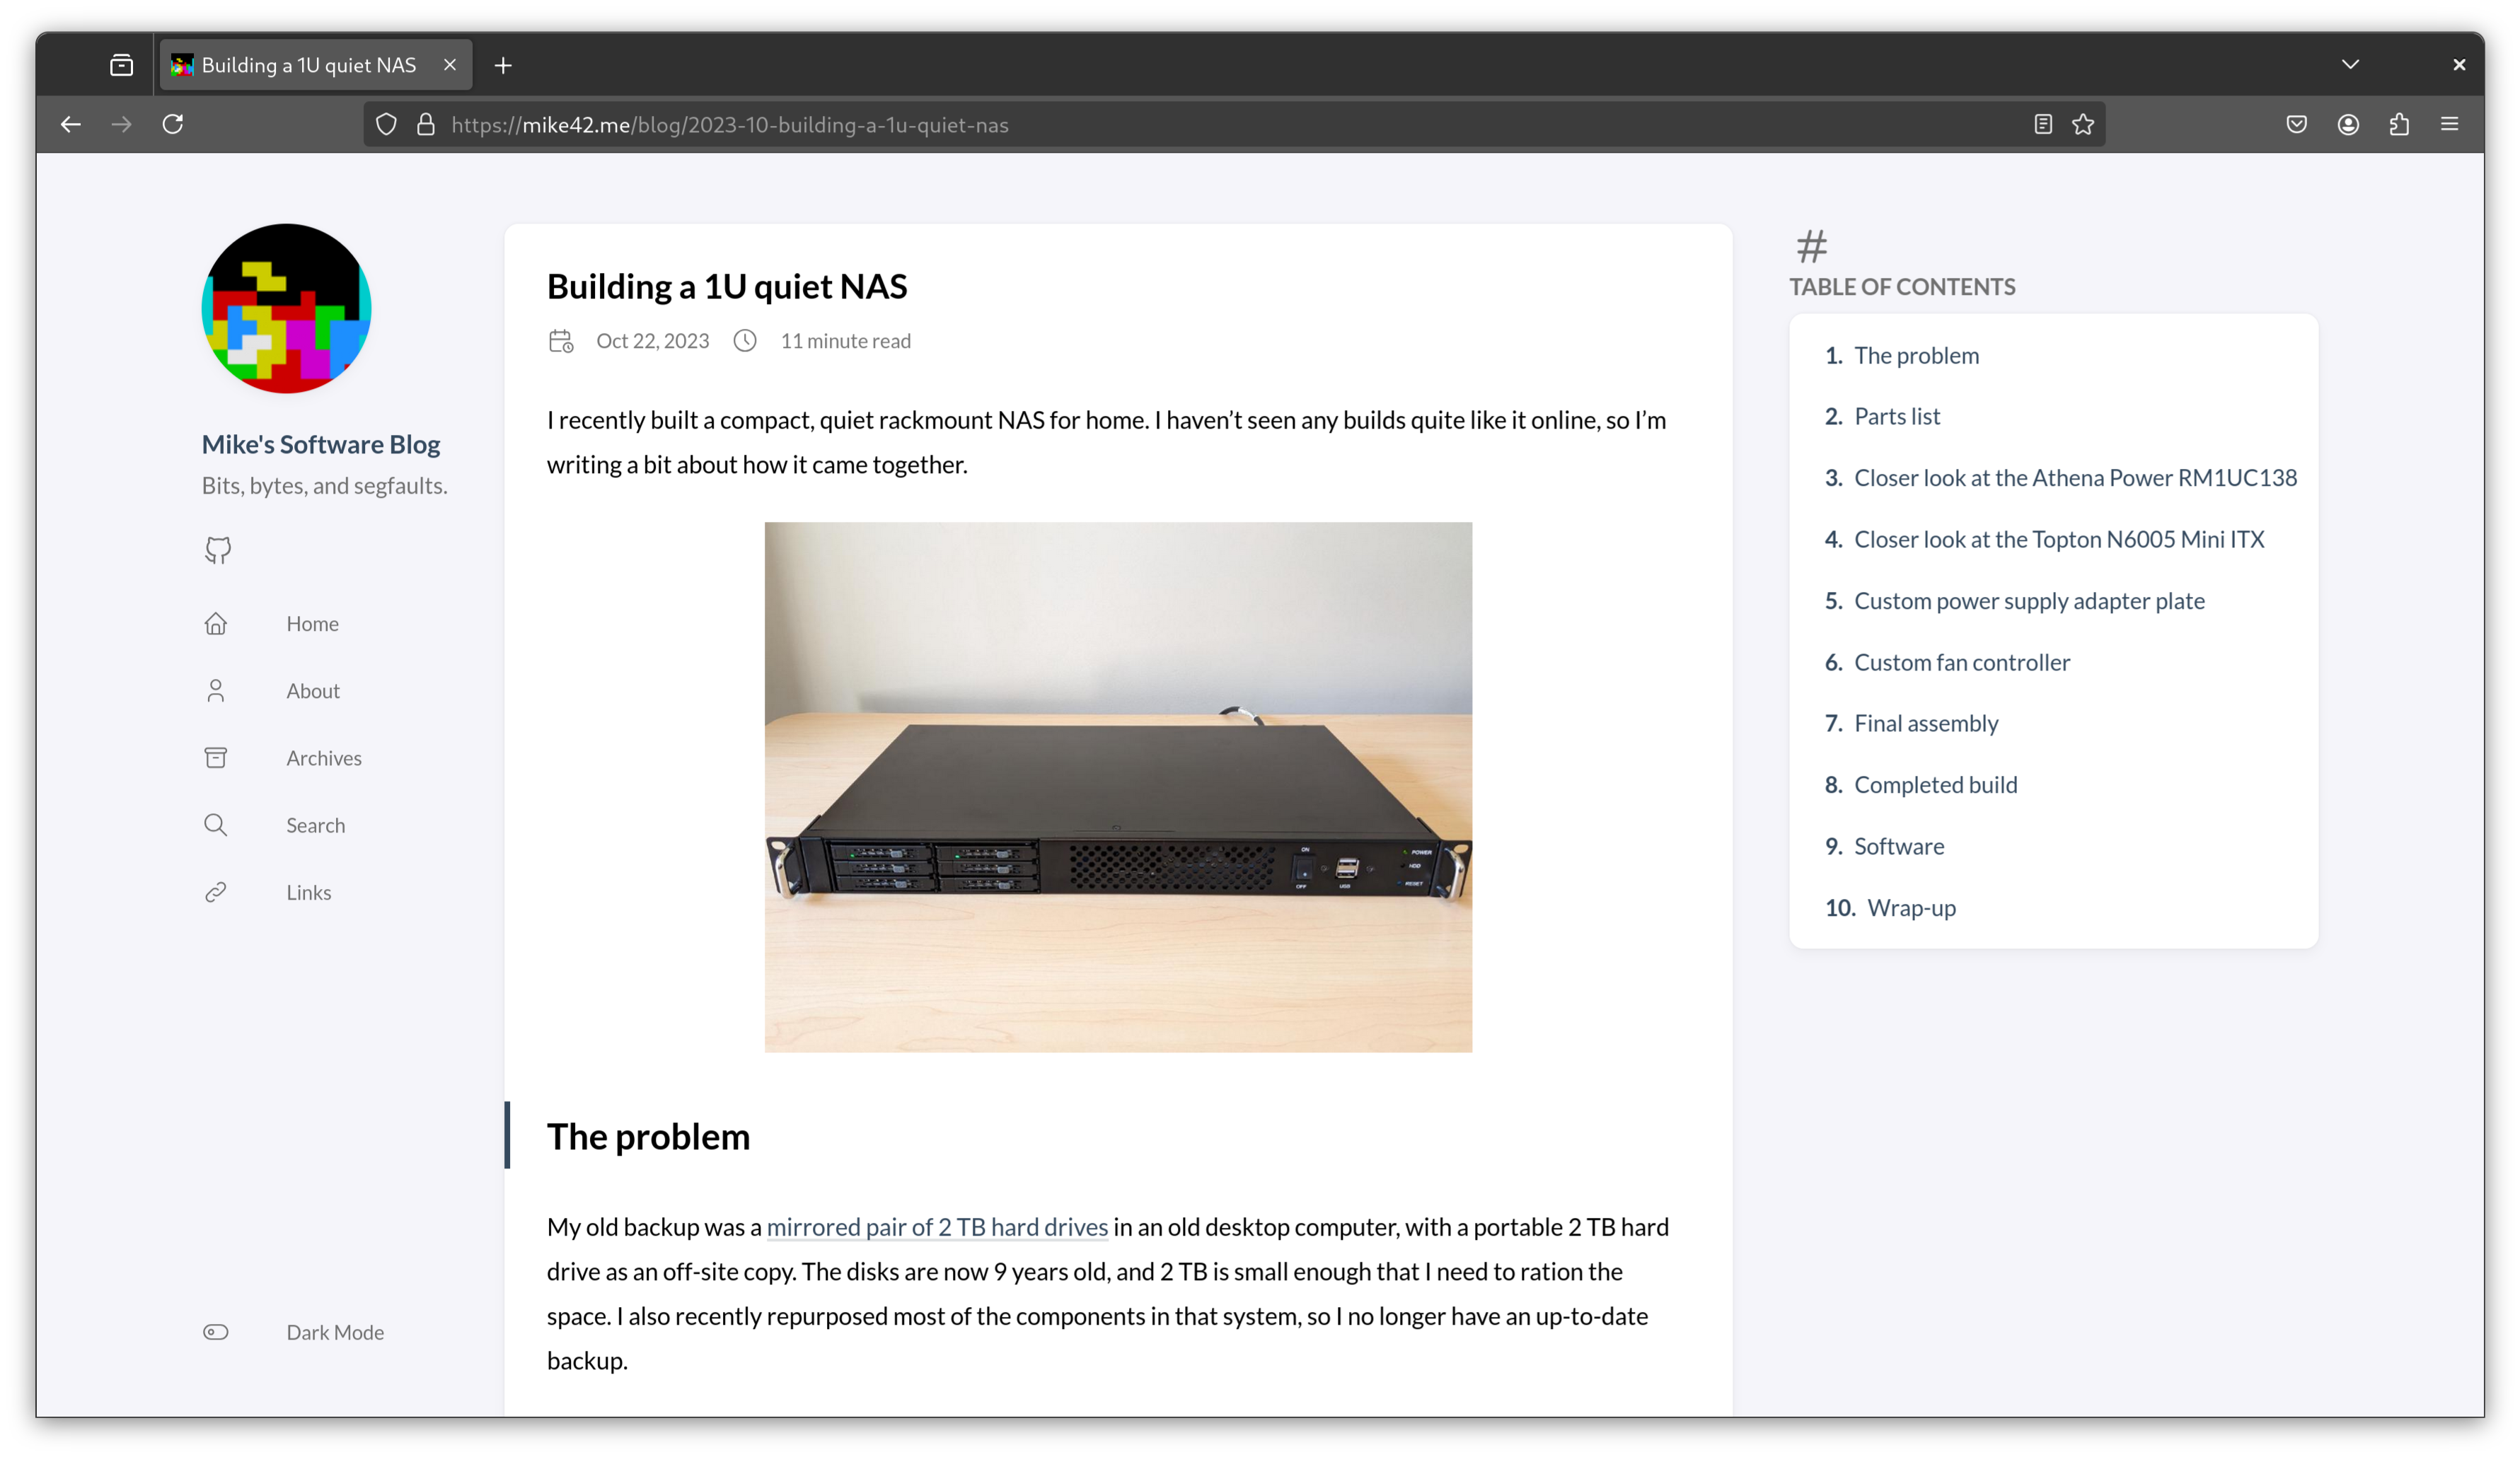This screenshot has height=1457, width=2520.
Task: Open the Extensions puzzle icon
Action: click(x=2399, y=124)
